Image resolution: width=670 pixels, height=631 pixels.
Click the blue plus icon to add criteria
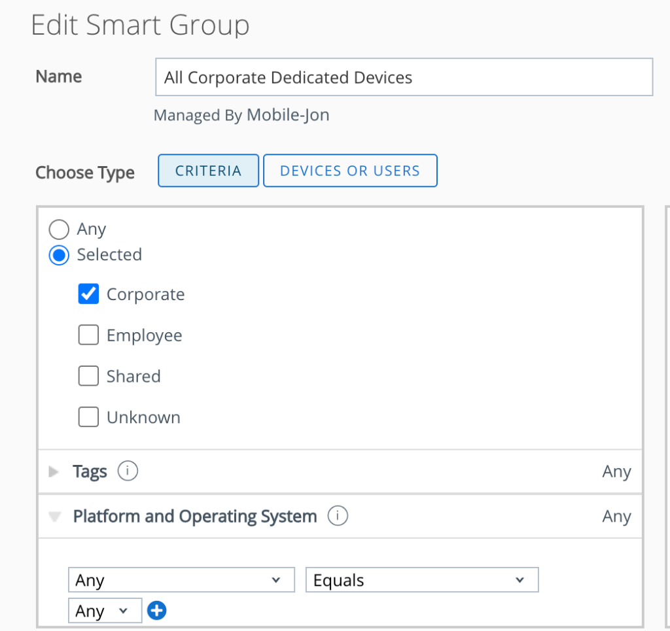coord(156,610)
